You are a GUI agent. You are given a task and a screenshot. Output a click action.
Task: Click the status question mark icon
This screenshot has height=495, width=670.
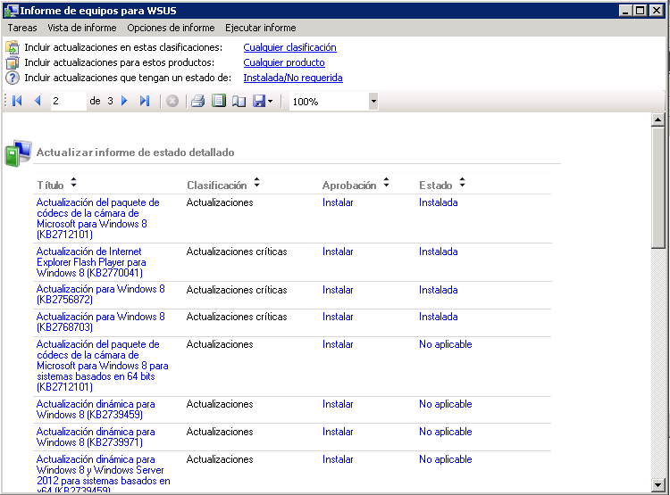coord(13,78)
